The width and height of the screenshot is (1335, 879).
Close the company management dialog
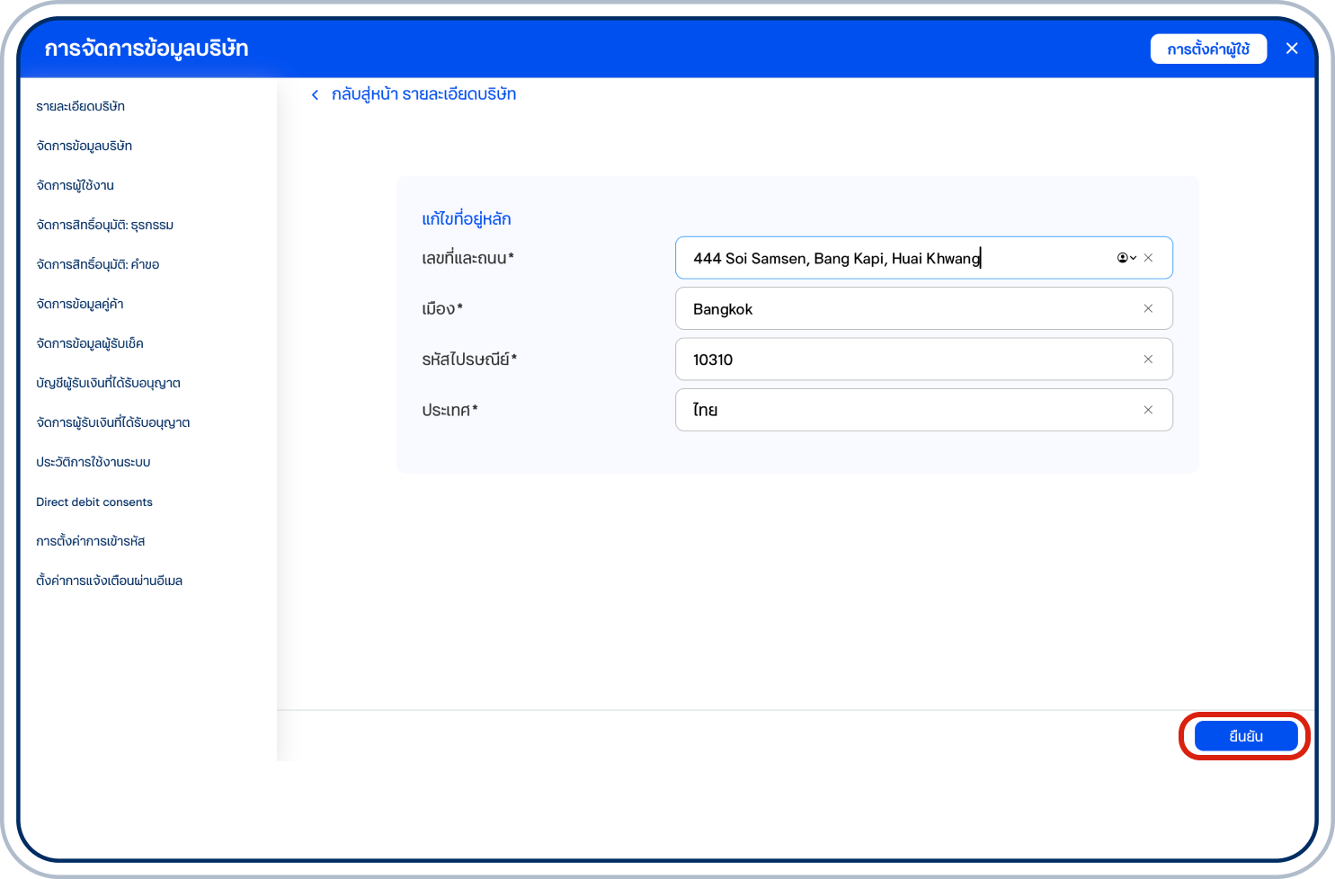click(1292, 49)
